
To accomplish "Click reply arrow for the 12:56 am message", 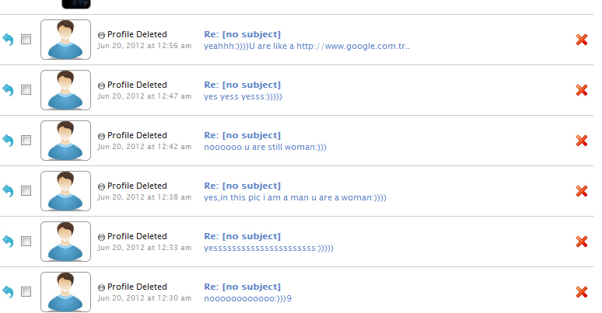I will point(8,39).
